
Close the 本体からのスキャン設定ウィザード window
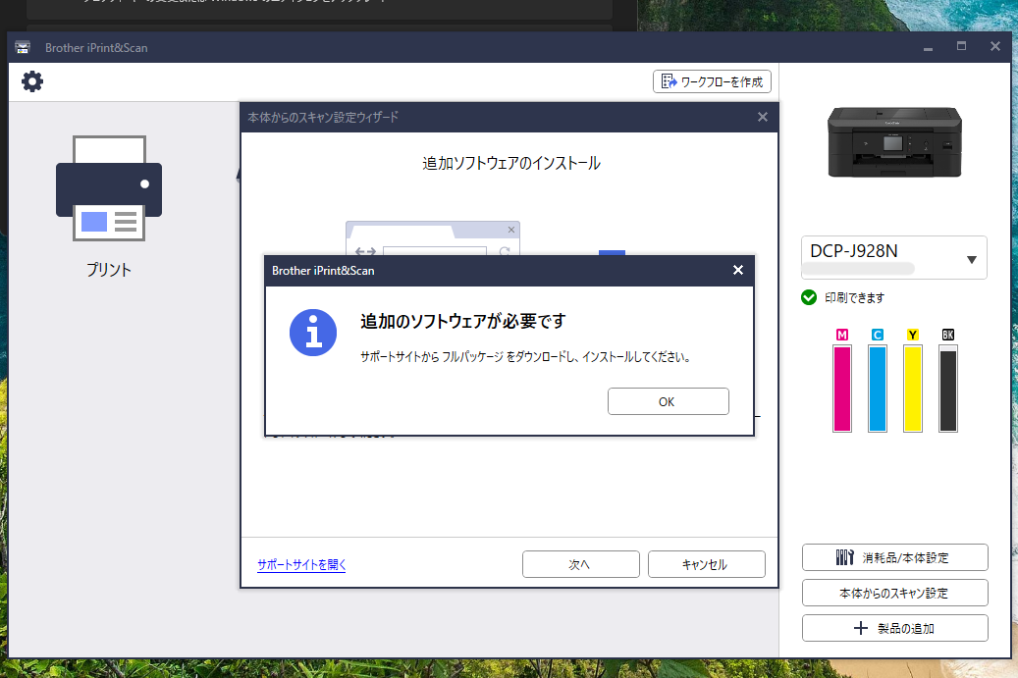pyautogui.click(x=762, y=118)
